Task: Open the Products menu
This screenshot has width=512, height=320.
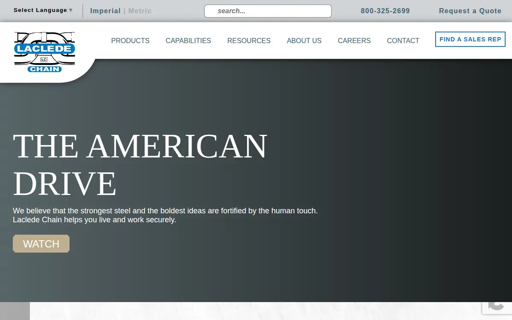Action: (x=130, y=41)
